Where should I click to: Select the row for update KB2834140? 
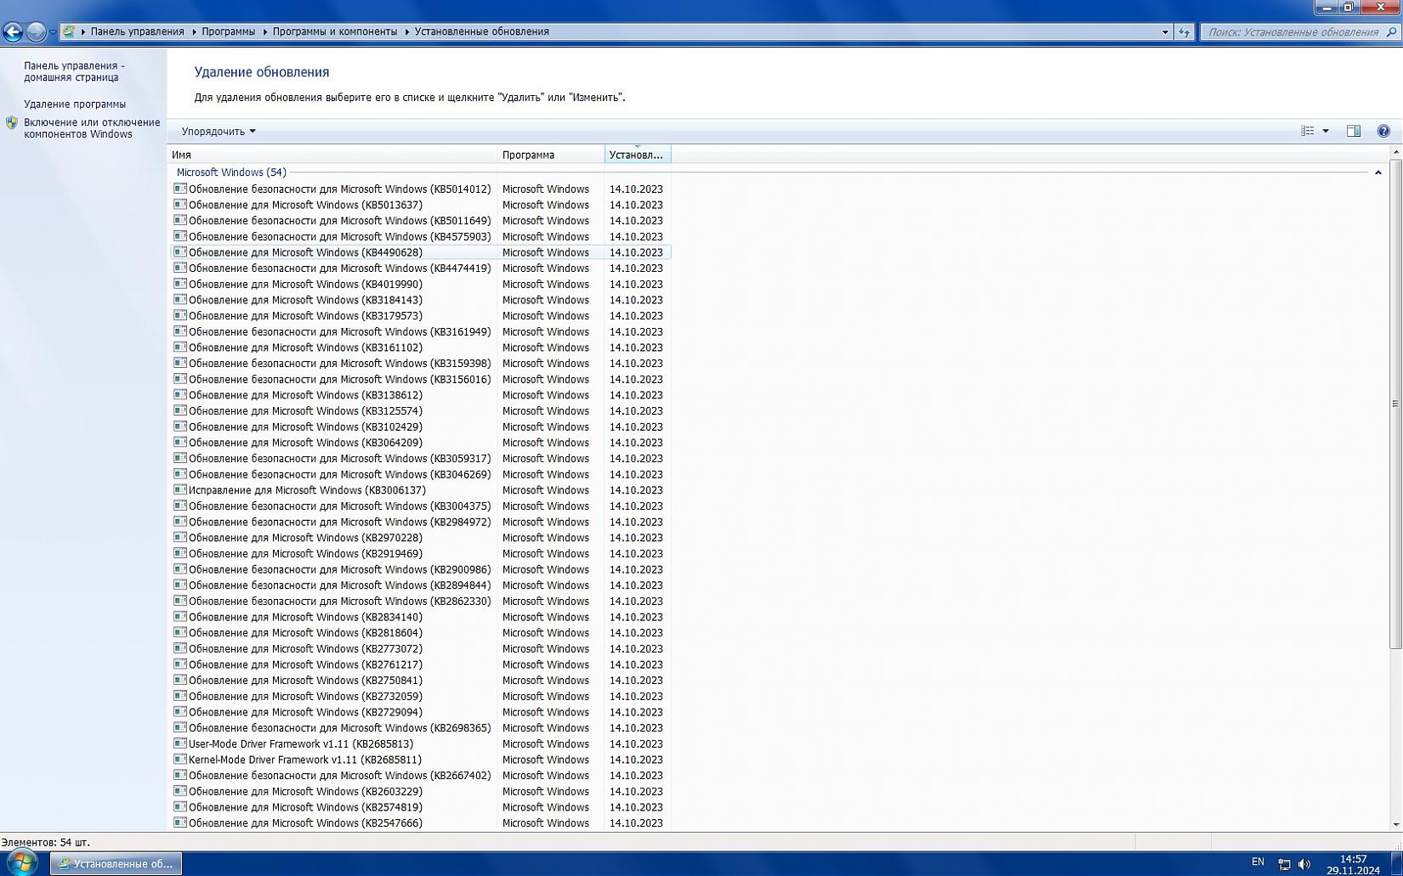pos(421,617)
